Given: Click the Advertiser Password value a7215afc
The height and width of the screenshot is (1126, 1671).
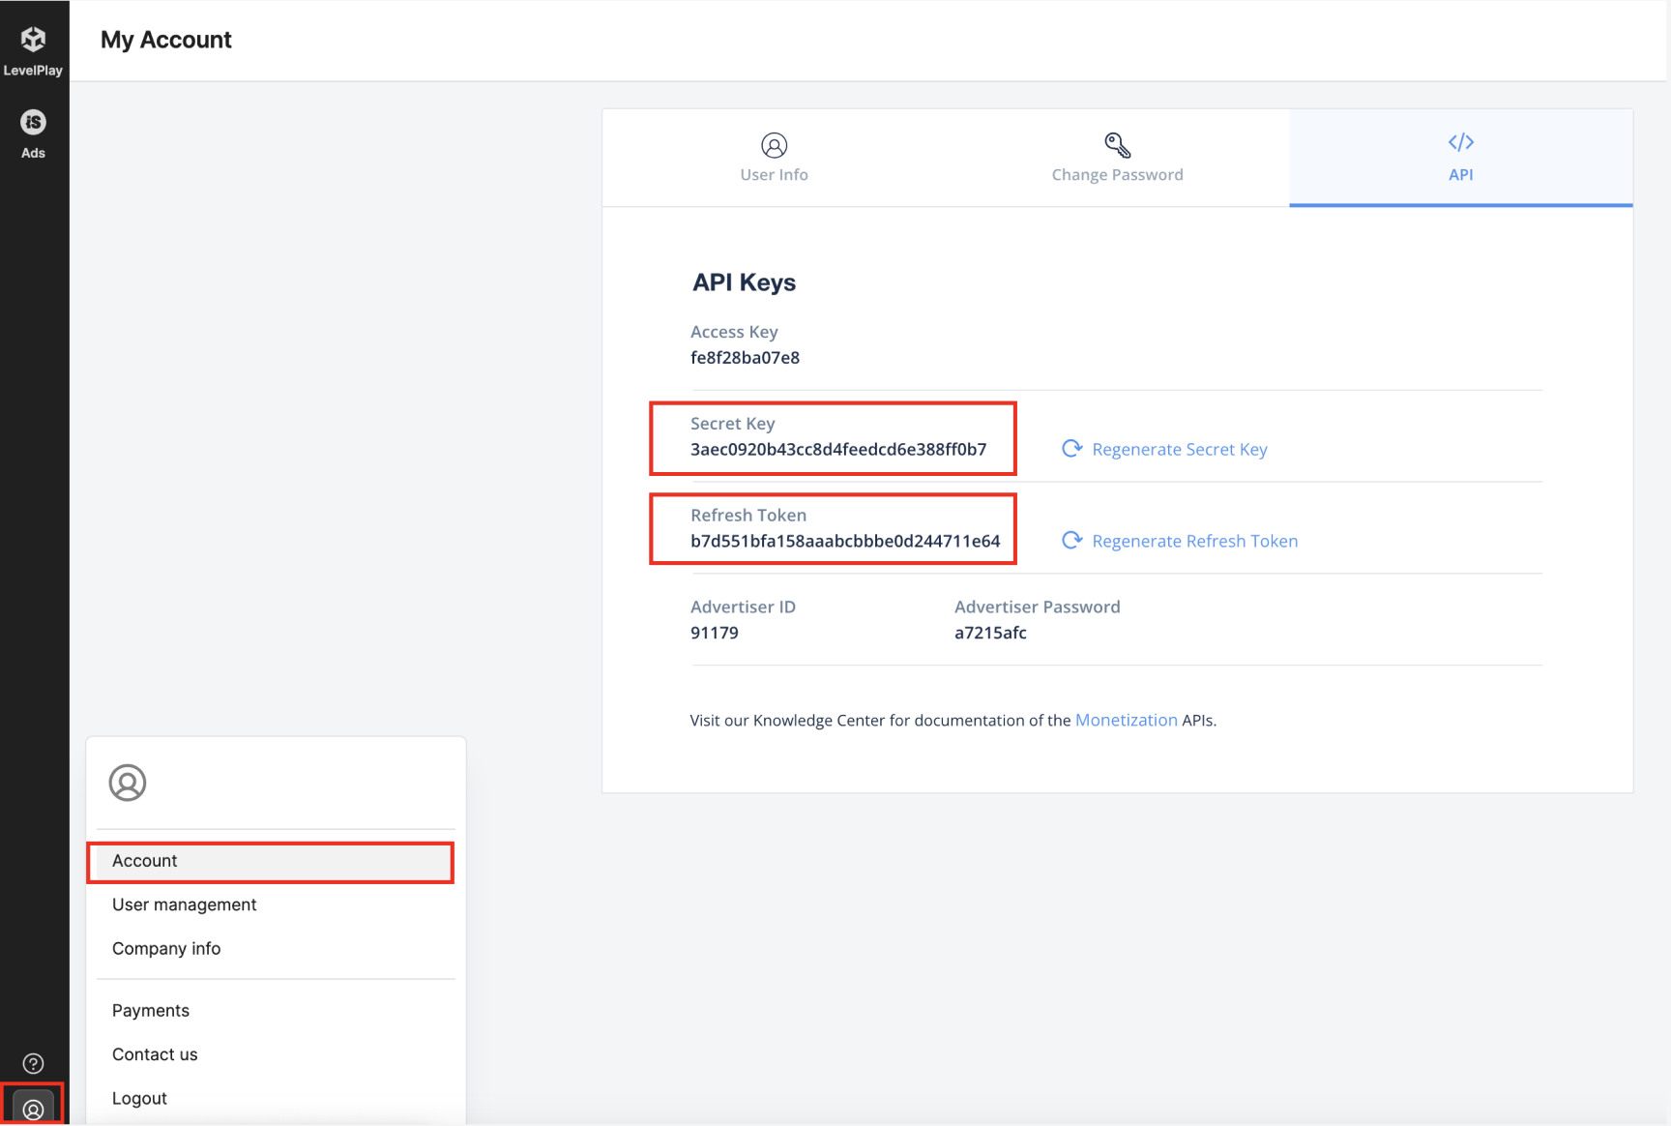Looking at the screenshot, I should pyautogui.click(x=990, y=634).
